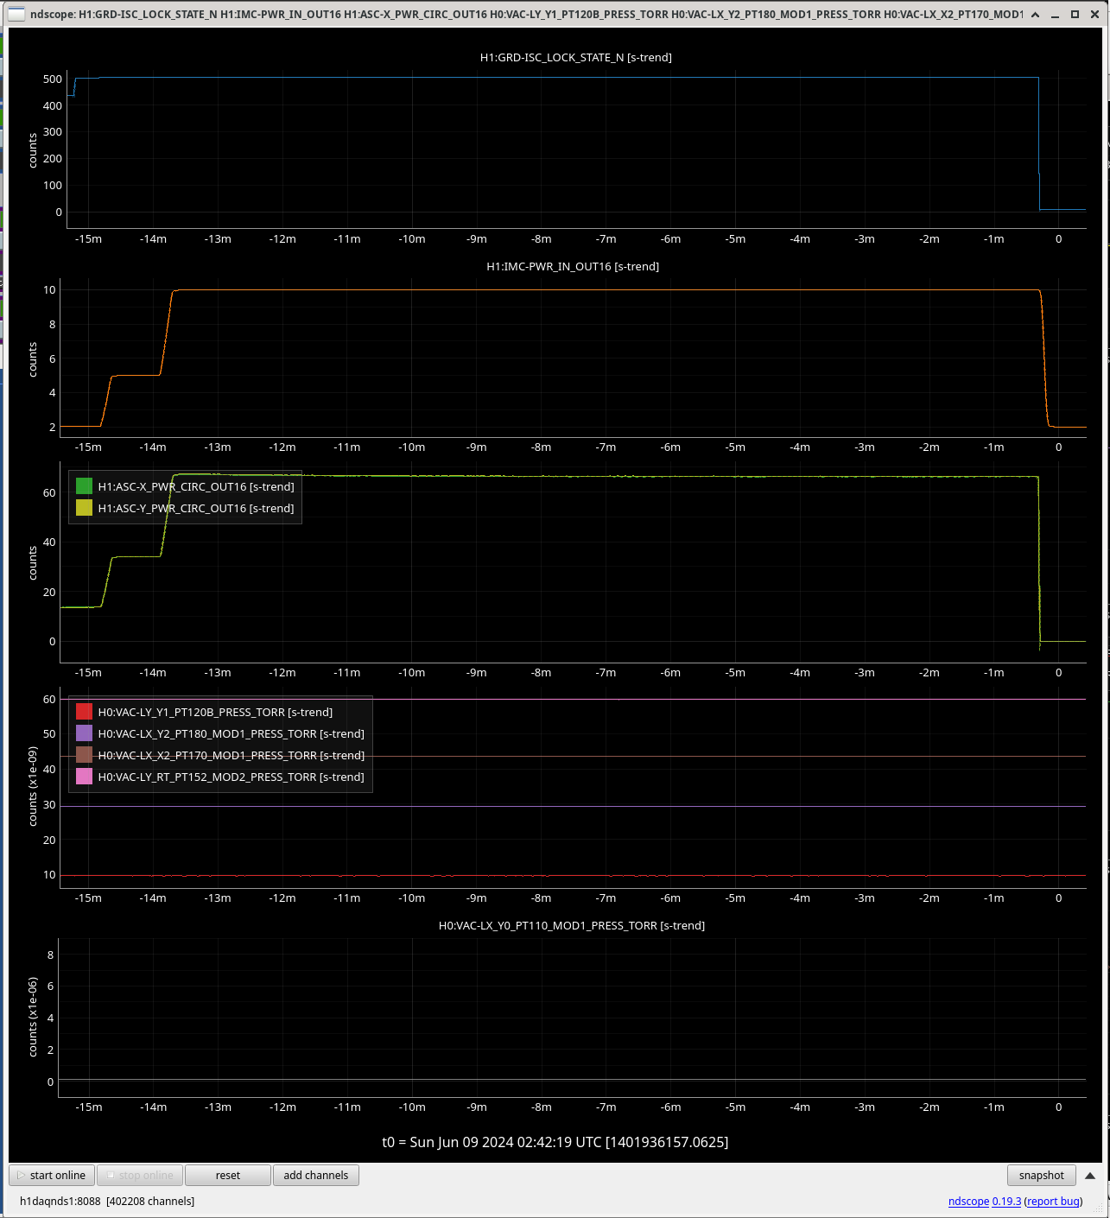Click the t0 timestamp label

(555, 1142)
